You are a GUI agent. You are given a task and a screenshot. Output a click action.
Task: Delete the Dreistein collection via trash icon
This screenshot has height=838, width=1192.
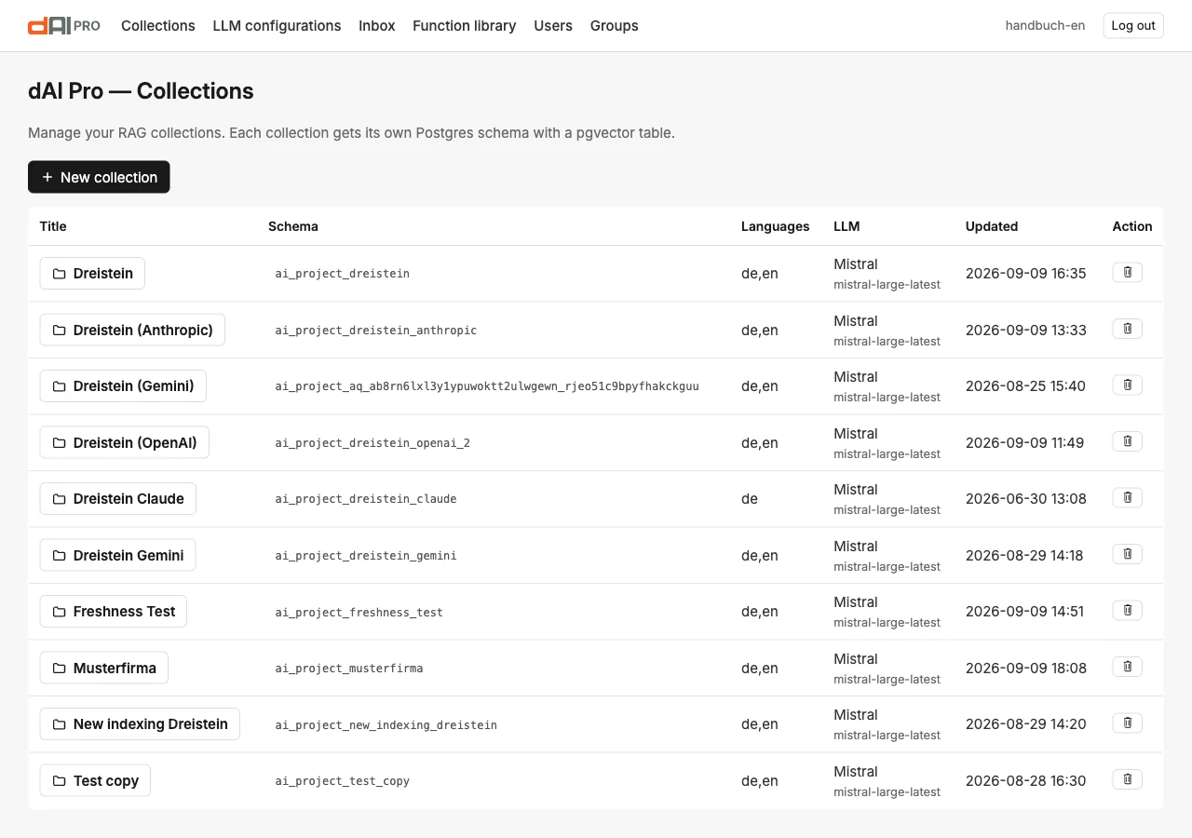coord(1127,272)
